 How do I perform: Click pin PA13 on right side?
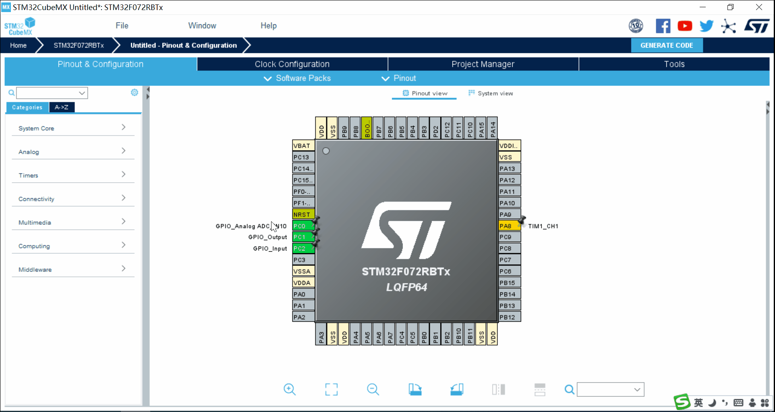[510, 169]
